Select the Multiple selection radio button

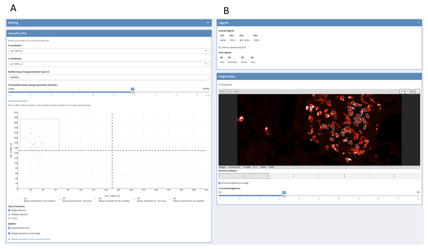point(8,214)
